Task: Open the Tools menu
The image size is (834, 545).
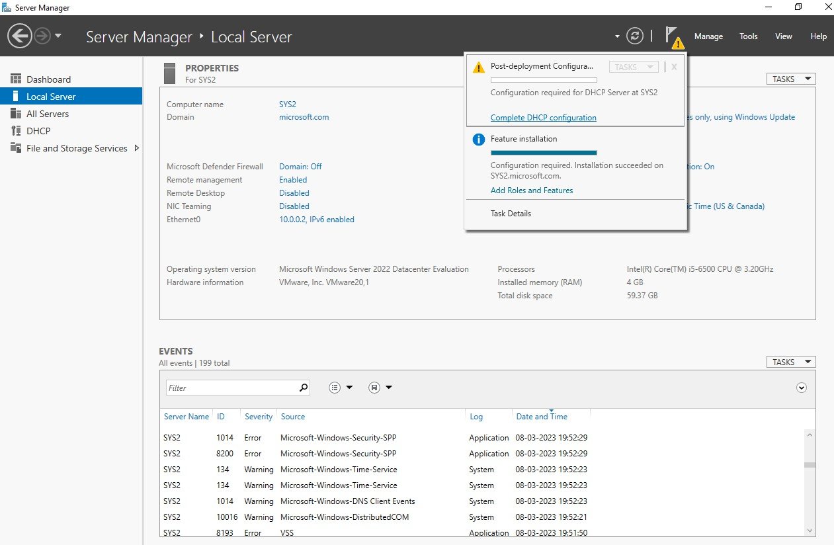Action: pos(749,36)
